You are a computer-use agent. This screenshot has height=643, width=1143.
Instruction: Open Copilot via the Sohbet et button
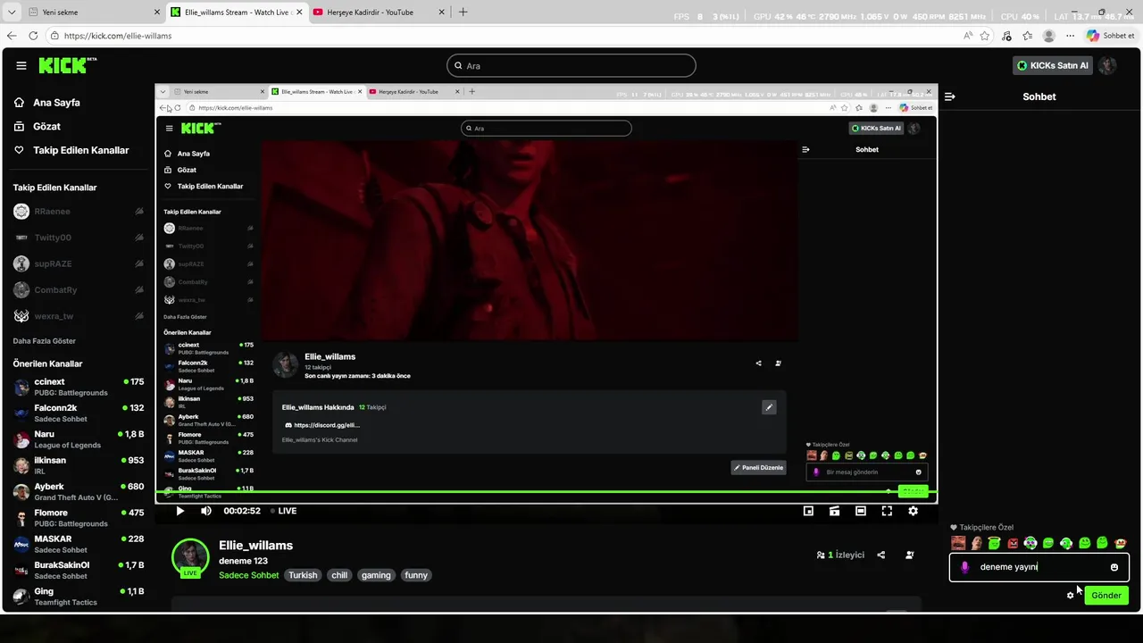1111,36
